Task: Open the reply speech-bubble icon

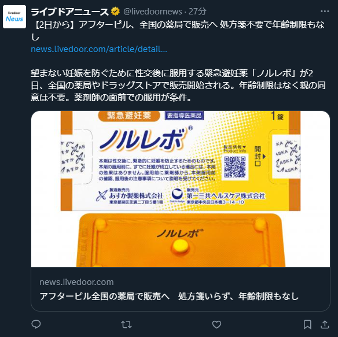Action: 36,324
